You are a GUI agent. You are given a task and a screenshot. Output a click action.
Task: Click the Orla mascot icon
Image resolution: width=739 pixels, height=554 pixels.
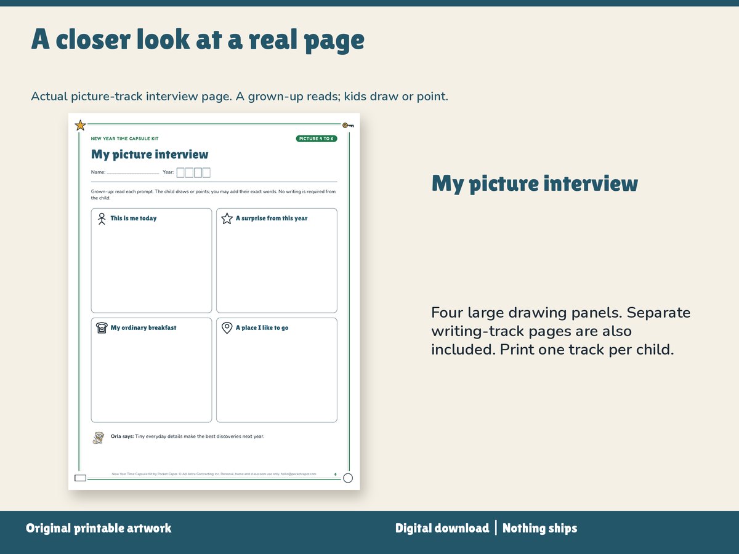click(x=99, y=438)
